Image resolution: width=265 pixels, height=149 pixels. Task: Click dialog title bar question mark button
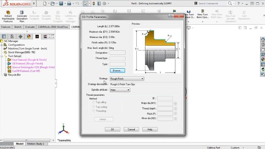(171, 16)
